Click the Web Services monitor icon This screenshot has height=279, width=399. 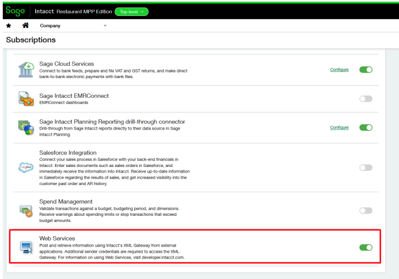tap(26, 248)
